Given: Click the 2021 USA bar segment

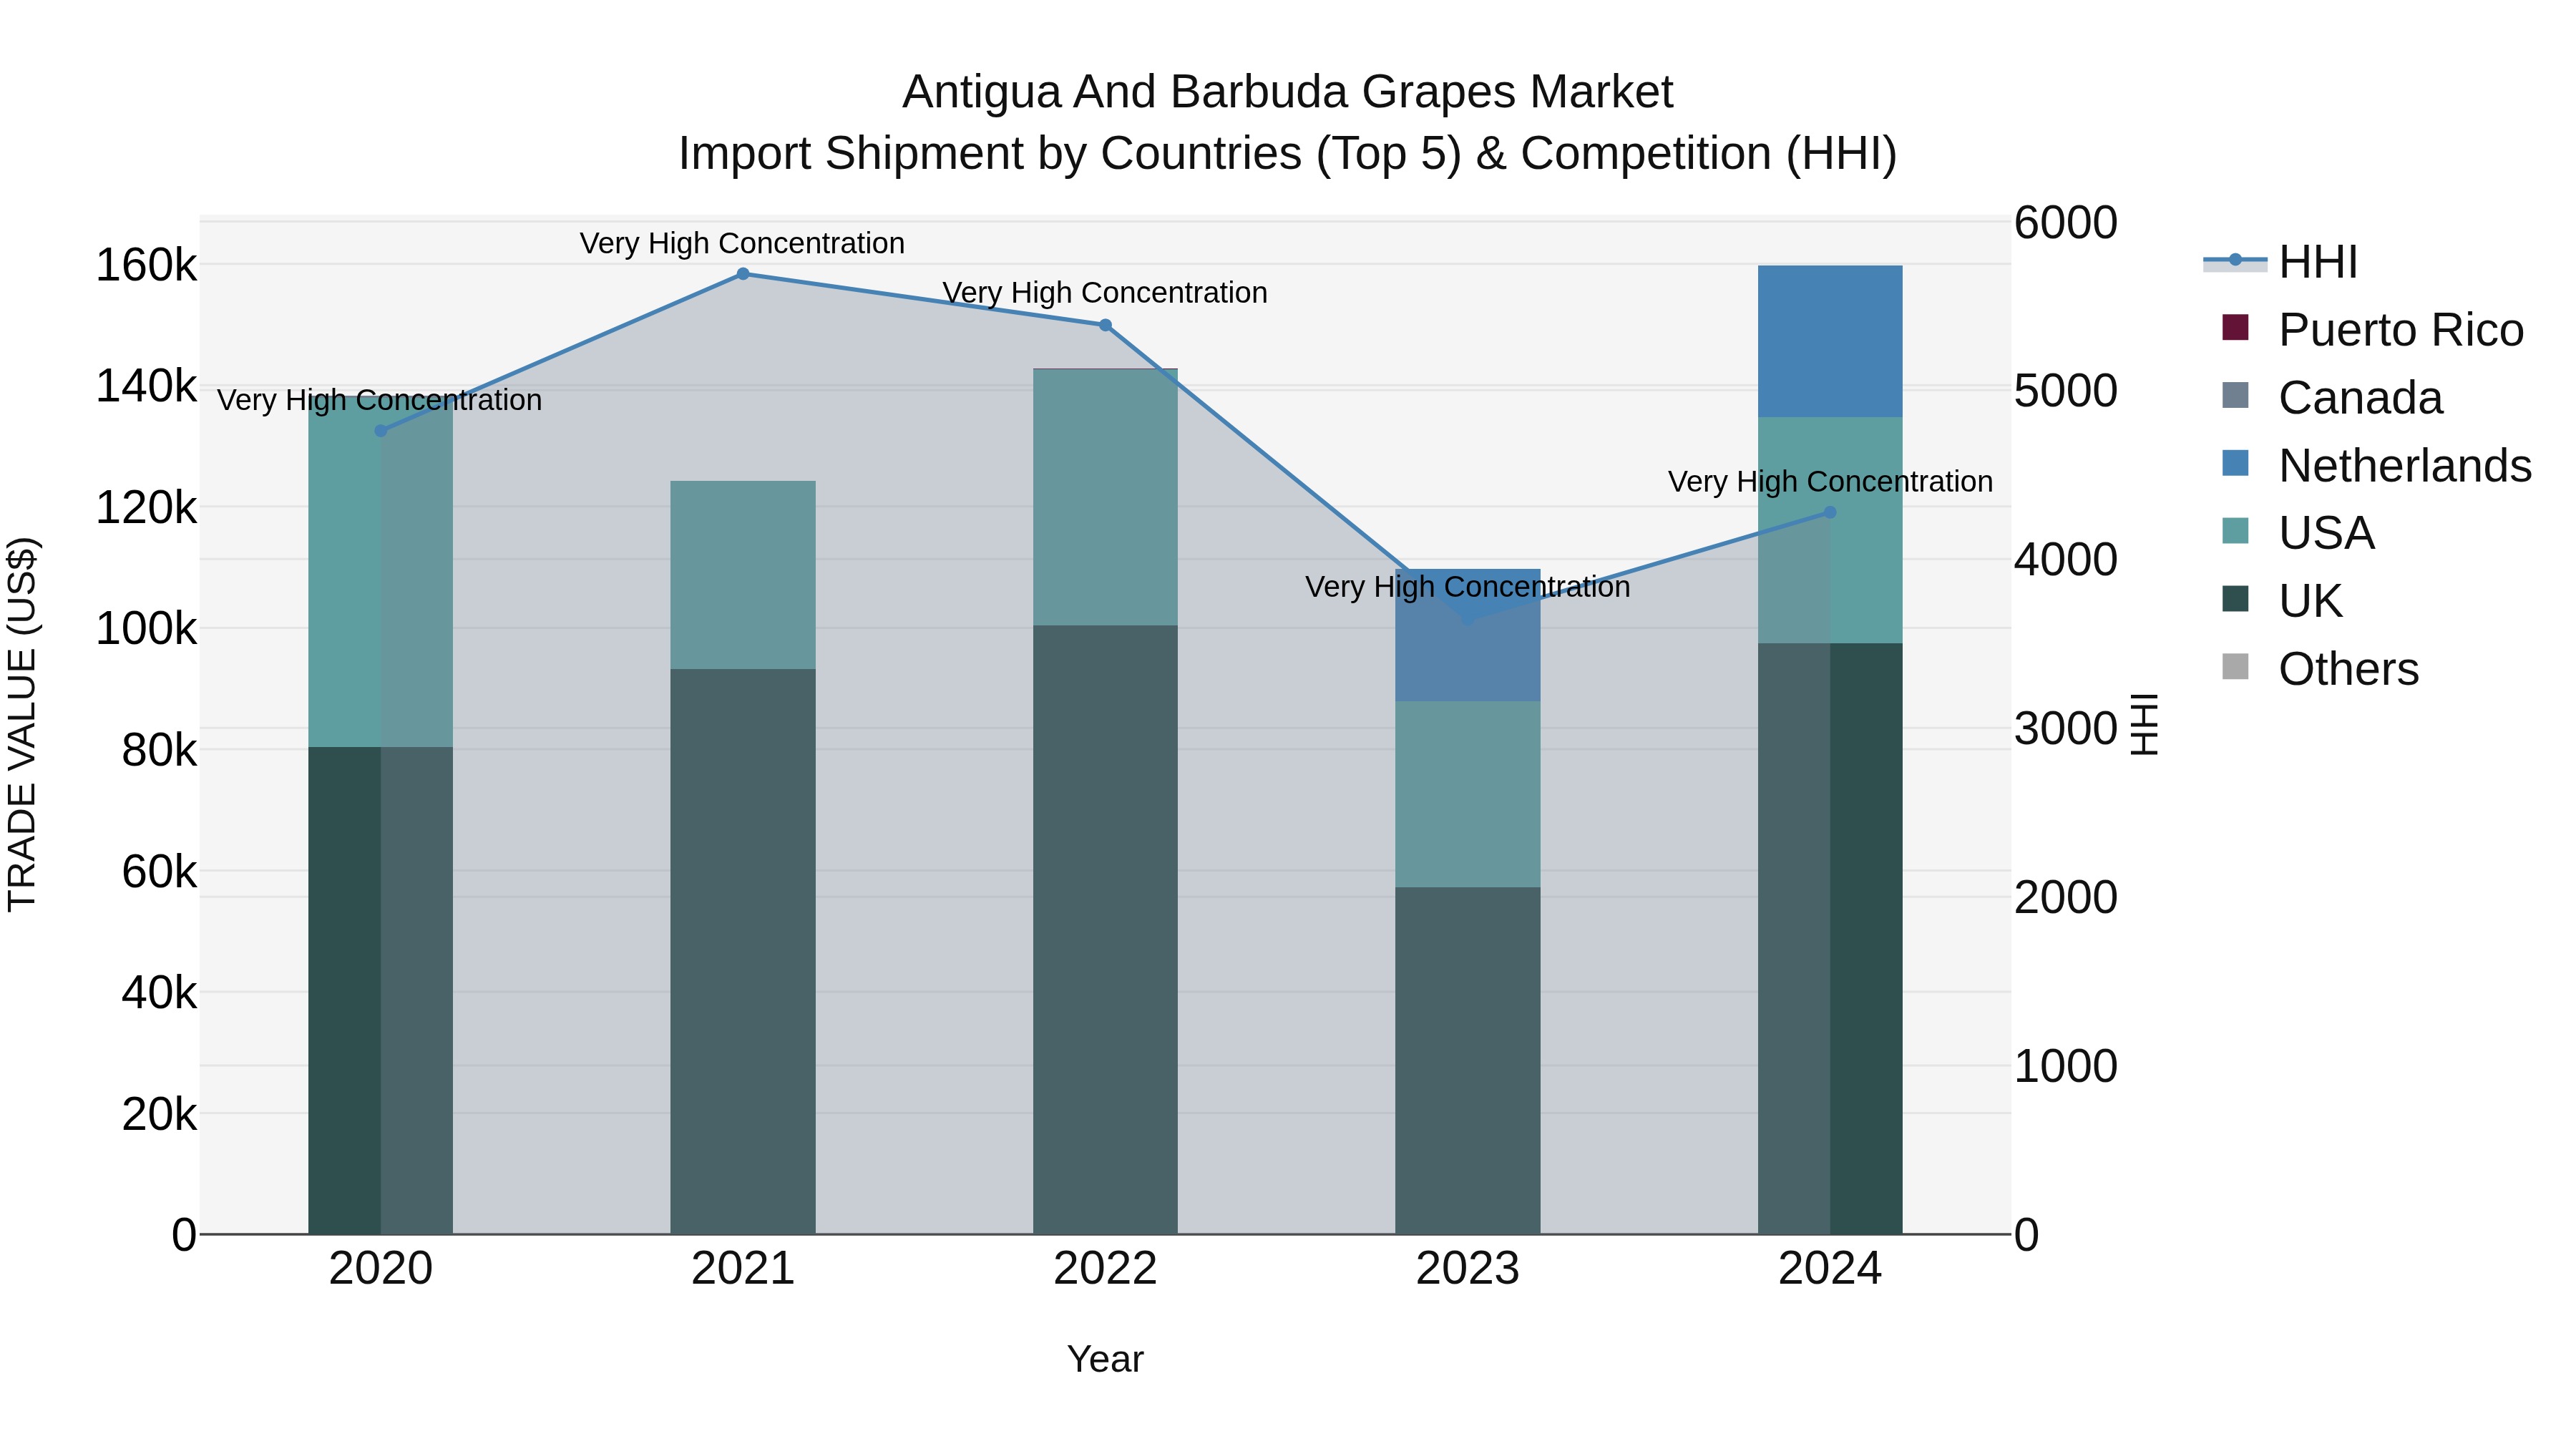Looking at the screenshot, I should tap(743, 575).
